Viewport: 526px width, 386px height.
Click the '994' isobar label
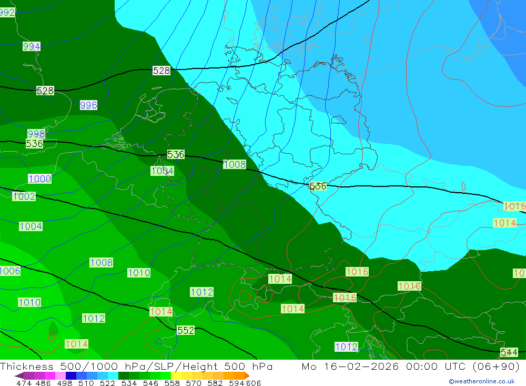(32, 46)
